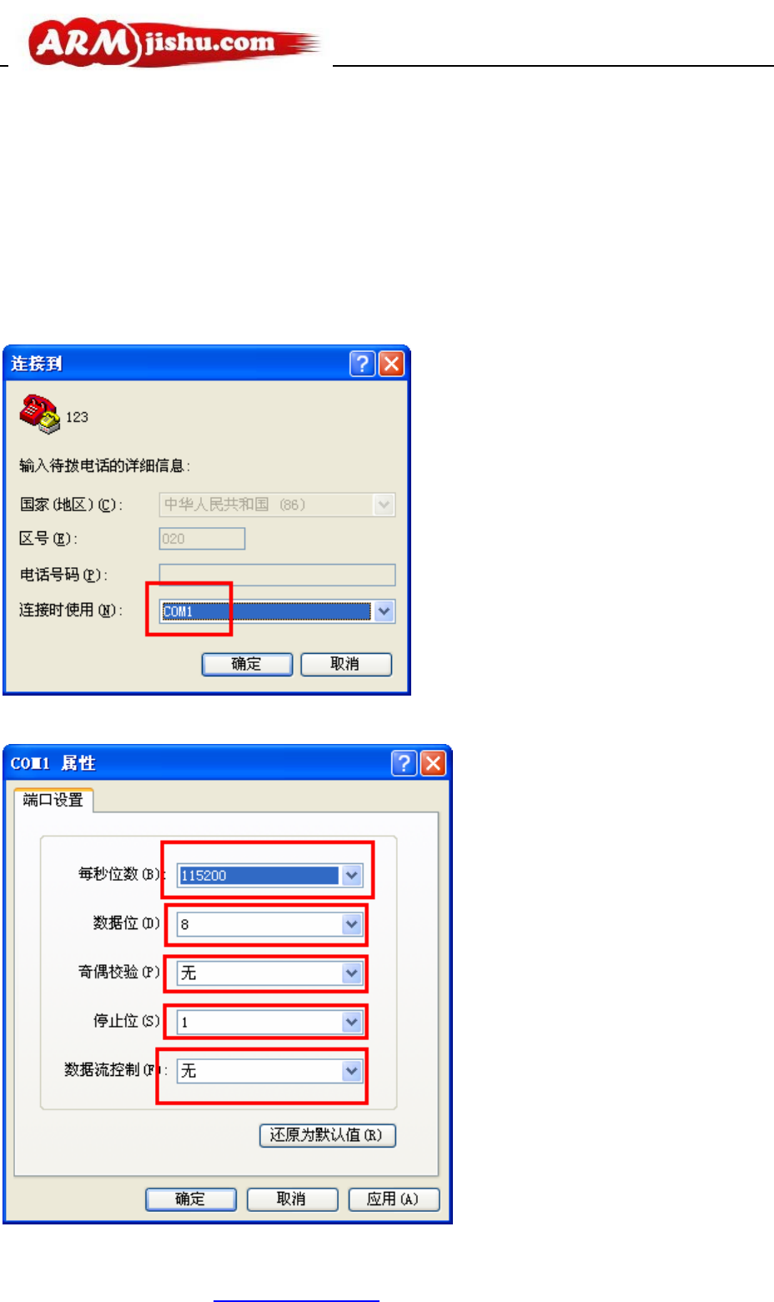774x1302 pixels.
Task: Click the help icon in COM1 属性 dialog
Action: (x=404, y=763)
